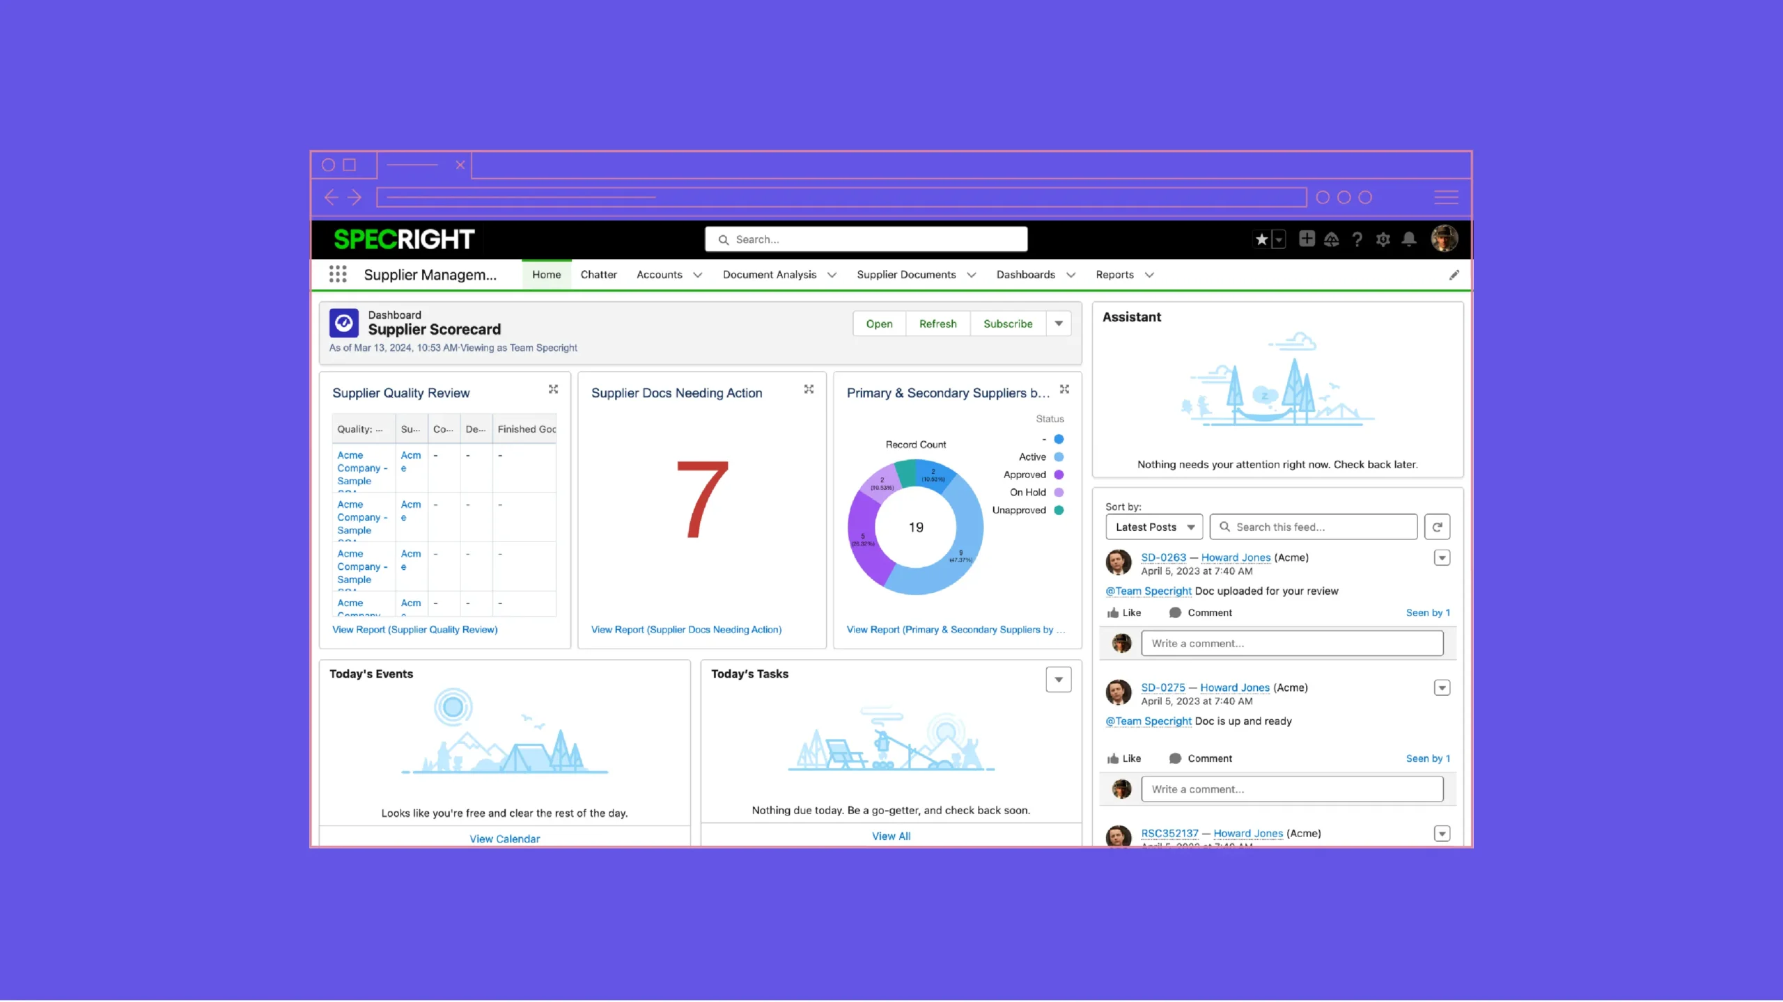The image size is (1783, 1002).
Task: Open the Latest Posts sort dropdown
Action: 1154,527
